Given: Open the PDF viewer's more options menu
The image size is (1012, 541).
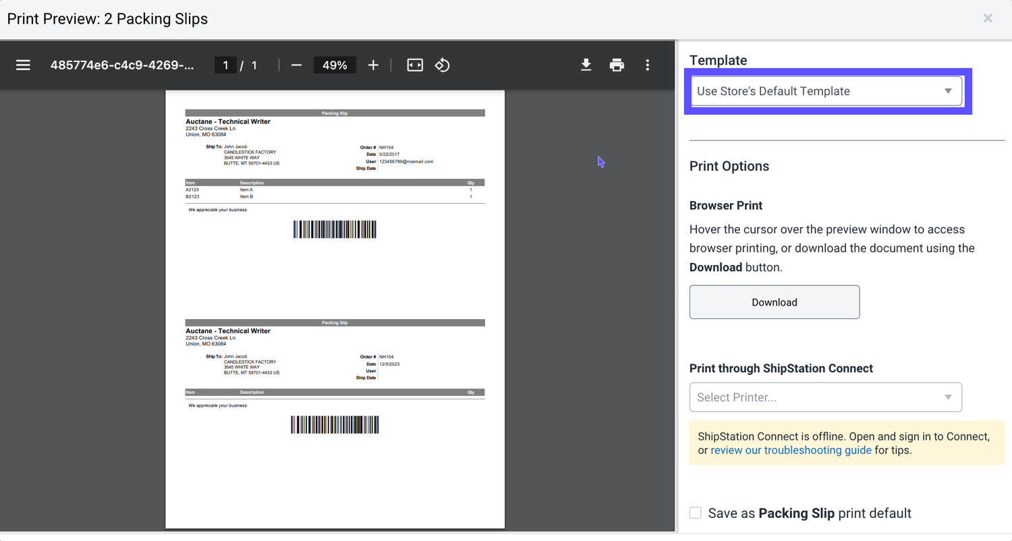Looking at the screenshot, I should (x=647, y=65).
